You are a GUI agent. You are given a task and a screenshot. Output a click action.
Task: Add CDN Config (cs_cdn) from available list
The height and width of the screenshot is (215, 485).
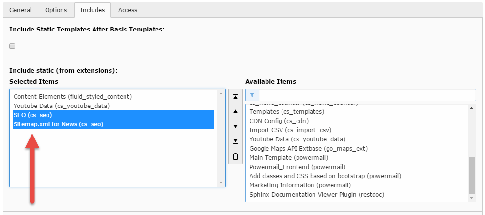[x=279, y=121]
